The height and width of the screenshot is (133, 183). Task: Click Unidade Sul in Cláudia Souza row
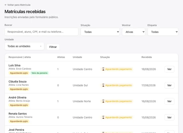[80, 85]
